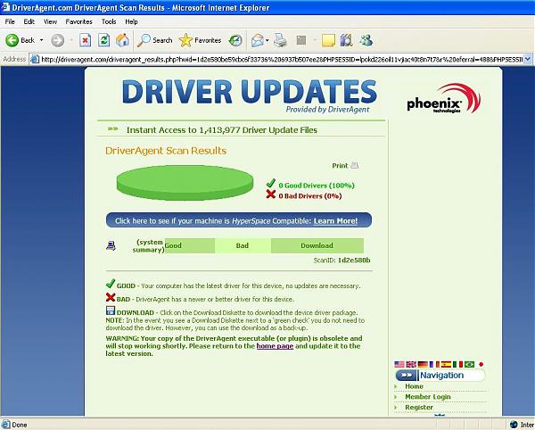Click the Print printer toolbar icon
The height and width of the screenshot is (430, 535).
[281, 40]
